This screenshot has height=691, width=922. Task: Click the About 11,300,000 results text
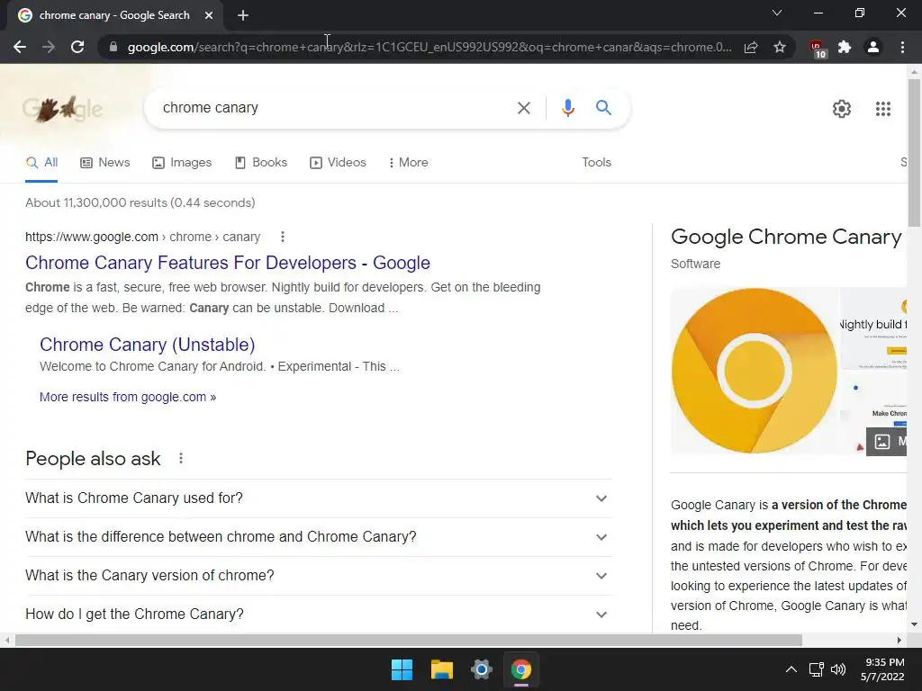[x=140, y=202]
